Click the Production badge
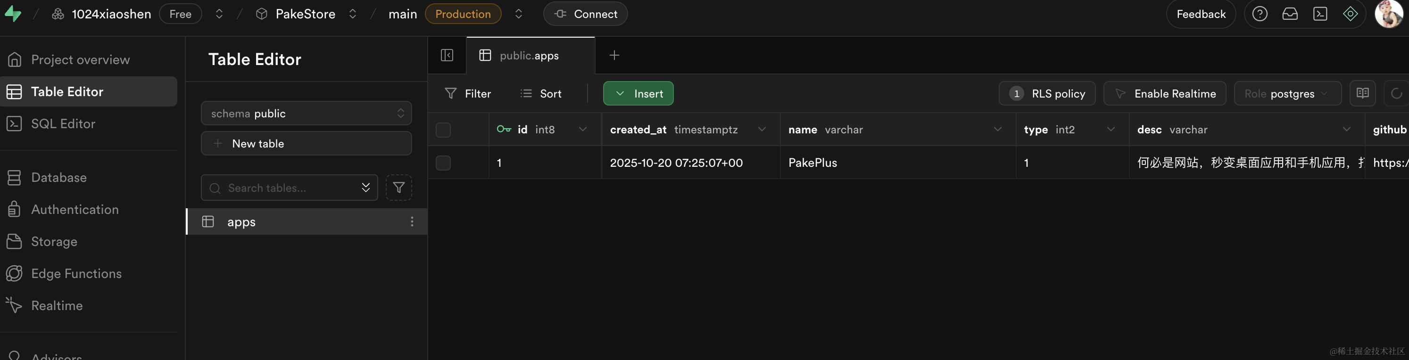This screenshot has height=360, width=1409. click(463, 14)
